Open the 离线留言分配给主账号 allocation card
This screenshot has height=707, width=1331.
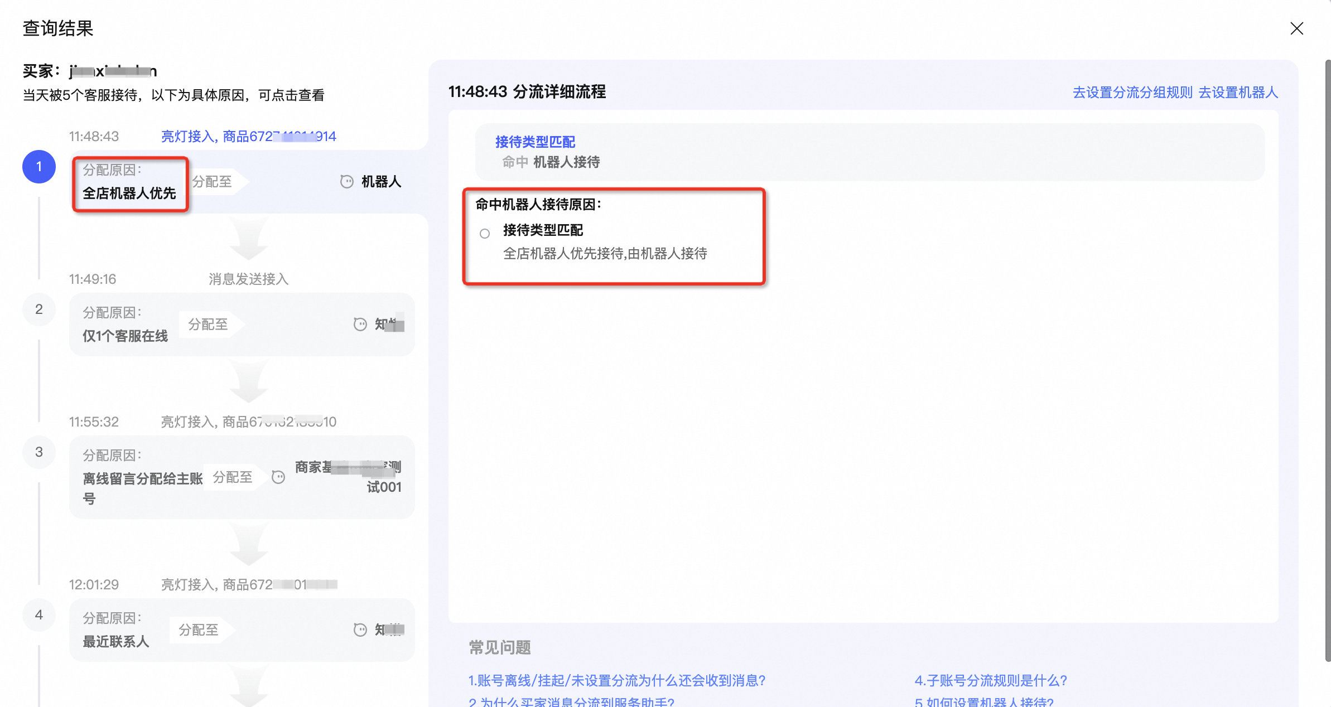click(x=242, y=477)
